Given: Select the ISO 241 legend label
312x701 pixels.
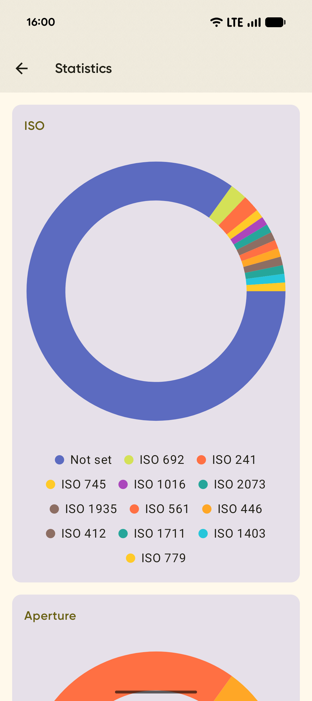Looking at the screenshot, I should click(x=234, y=460).
